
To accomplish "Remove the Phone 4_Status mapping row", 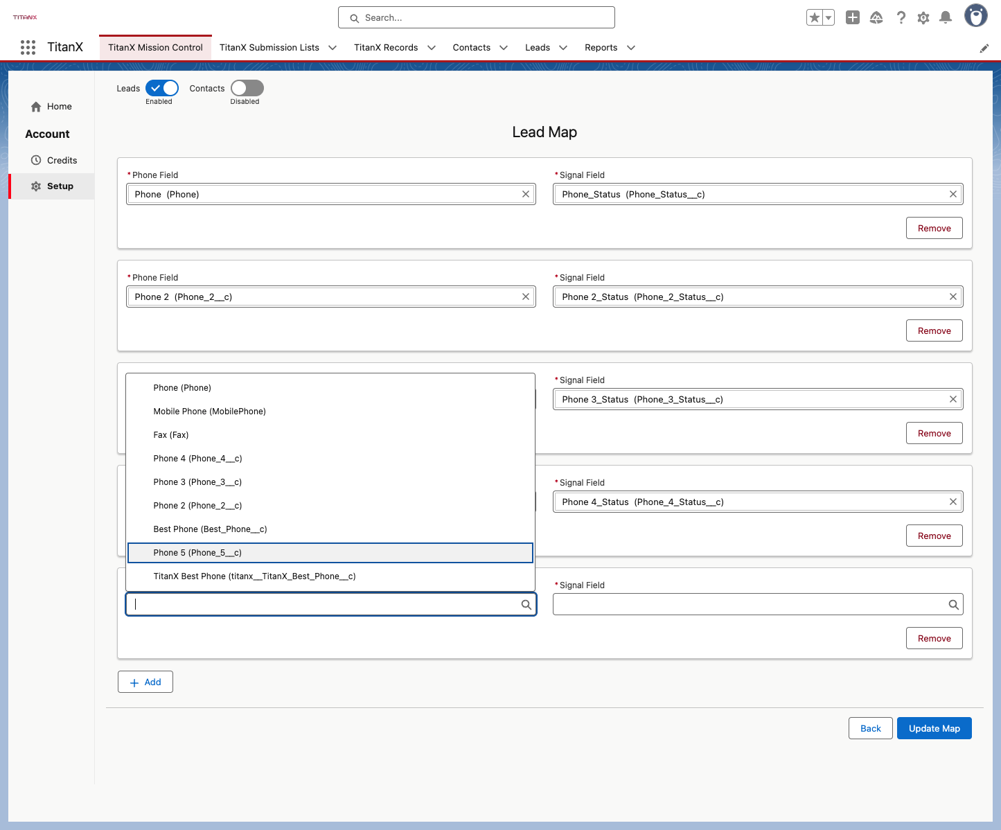I will 934,536.
